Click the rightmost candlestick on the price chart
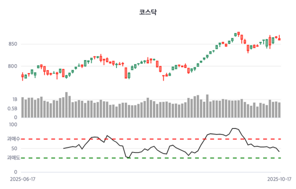Image resolution: width=296 pixels, height=189 pixels. [x=279, y=38]
